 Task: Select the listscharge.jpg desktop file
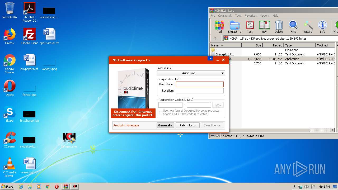tap(29, 116)
